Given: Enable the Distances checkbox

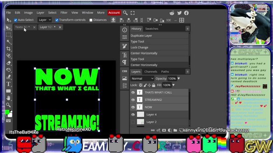Looking at the screenshot, I should (x=91, y=20).
